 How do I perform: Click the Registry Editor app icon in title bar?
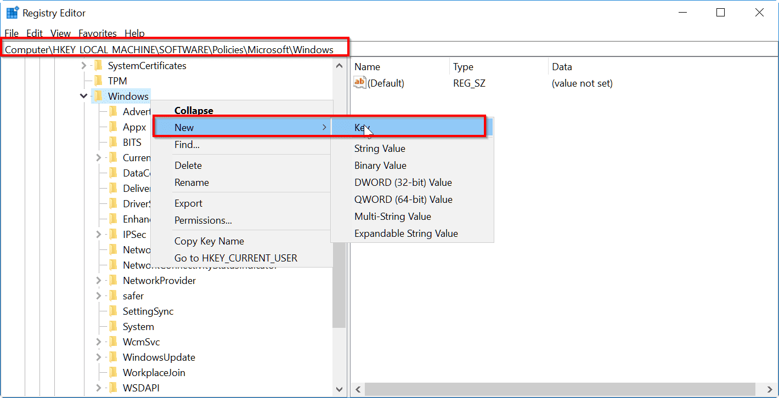click(12, 13)
